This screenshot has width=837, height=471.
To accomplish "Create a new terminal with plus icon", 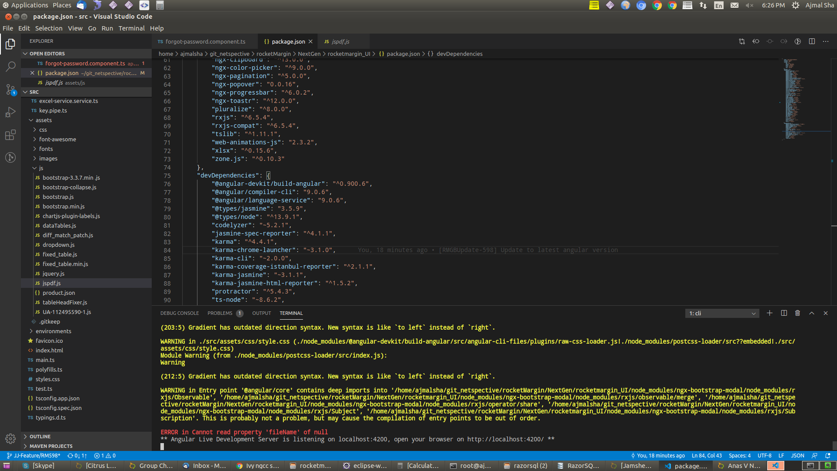I will click(769, 313).
